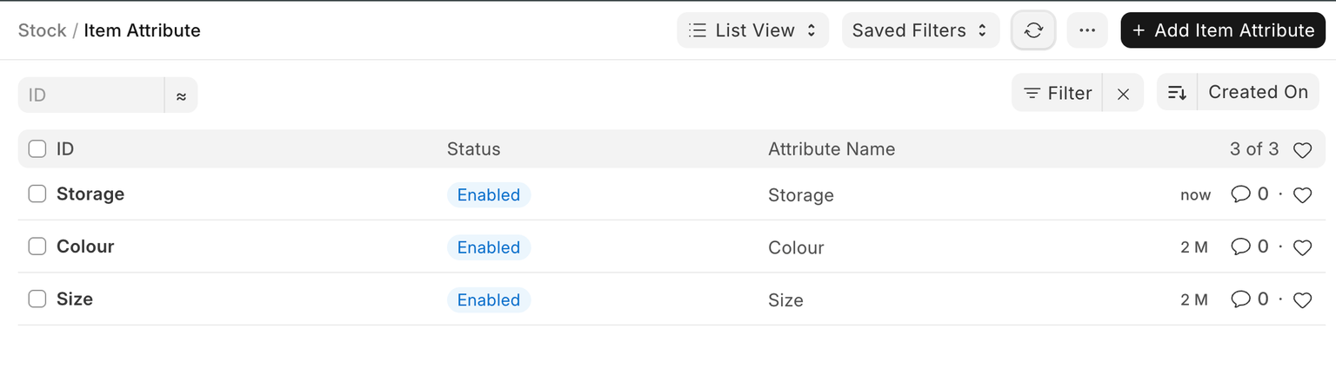Click the header heart icon
Screen dimensions: 1336x368
point(1302,150)
